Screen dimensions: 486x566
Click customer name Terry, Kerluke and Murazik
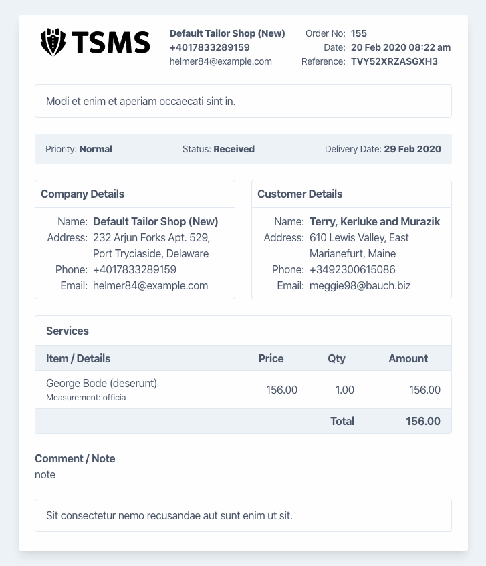pyautogui.click(x=374, y=221)
